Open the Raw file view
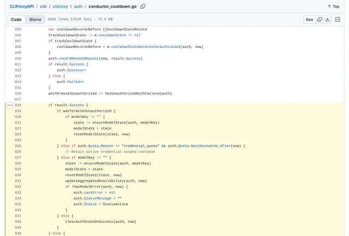Image resolution: width=349 pixels, height=236 pixels. (x=309, y=20)
